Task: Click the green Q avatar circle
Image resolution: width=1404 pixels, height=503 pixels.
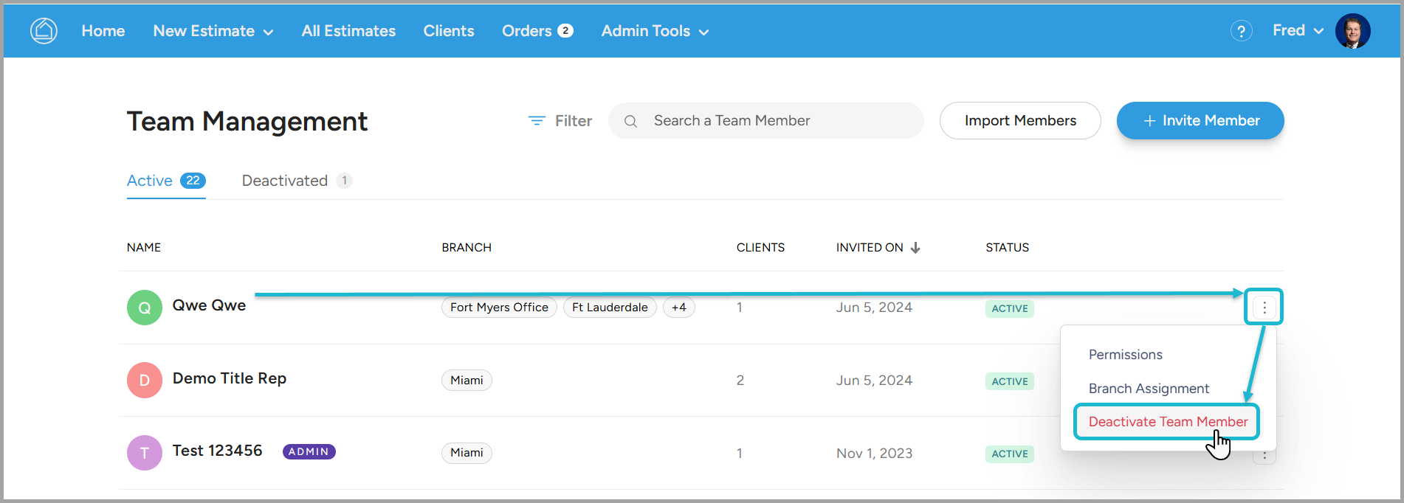Action: tap(145, 308)
